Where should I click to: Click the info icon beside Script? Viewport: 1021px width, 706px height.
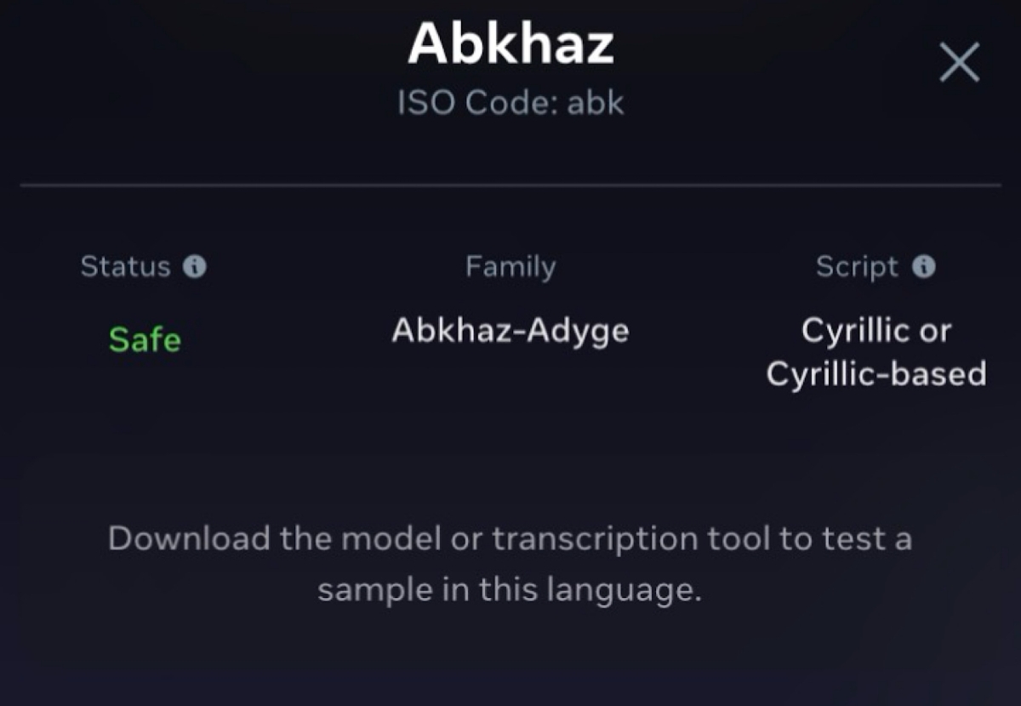tap(924, 267)
